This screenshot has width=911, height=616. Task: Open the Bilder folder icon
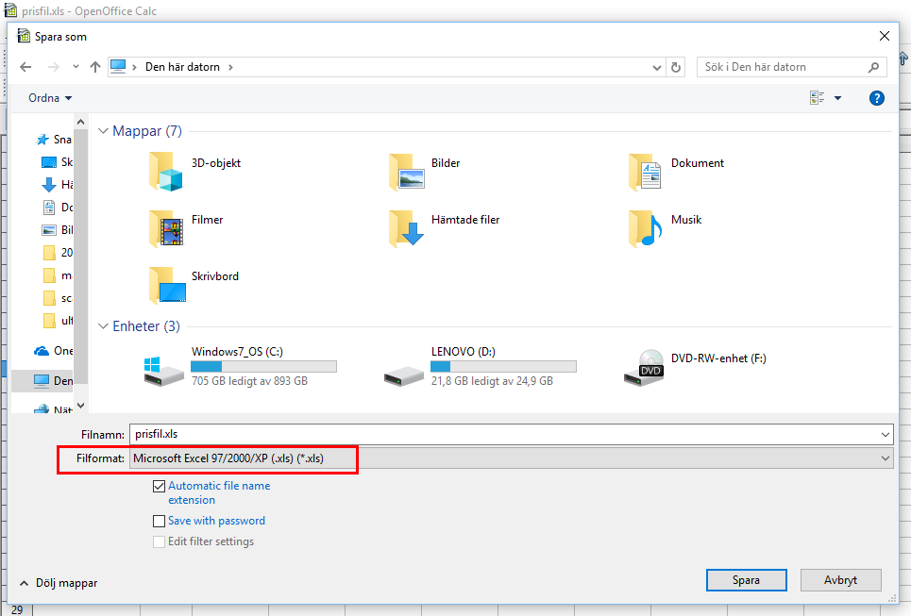pos(405,172)
